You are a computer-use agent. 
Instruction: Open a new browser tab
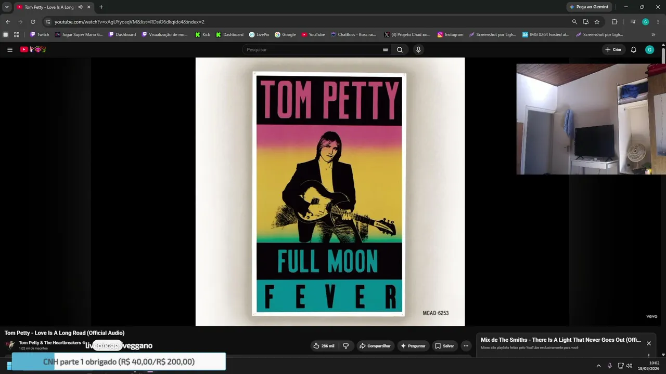(x=101, y=7)
